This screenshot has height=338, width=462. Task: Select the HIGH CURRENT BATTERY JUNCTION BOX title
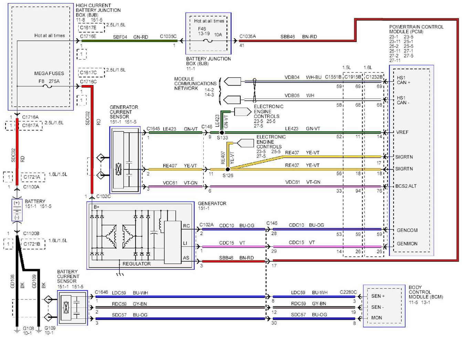coord(98,10)
